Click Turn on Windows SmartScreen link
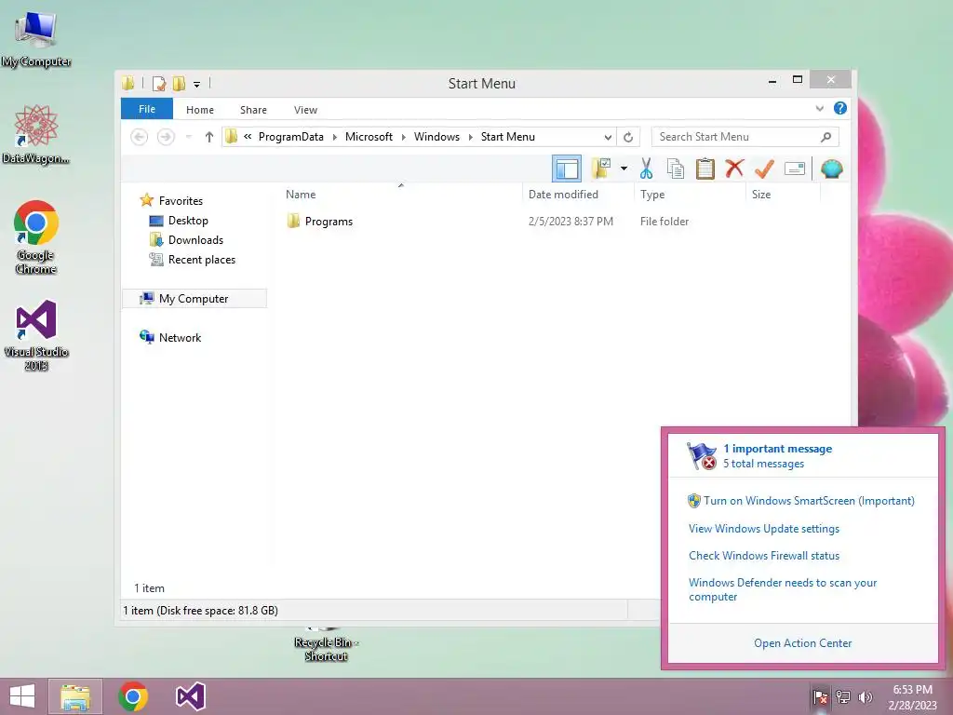The image size is (953, 715). [809, 500]
